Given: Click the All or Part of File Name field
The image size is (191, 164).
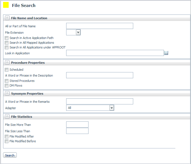Looking at the screenshot, I should pyautogui.click(x=99, y=26).
